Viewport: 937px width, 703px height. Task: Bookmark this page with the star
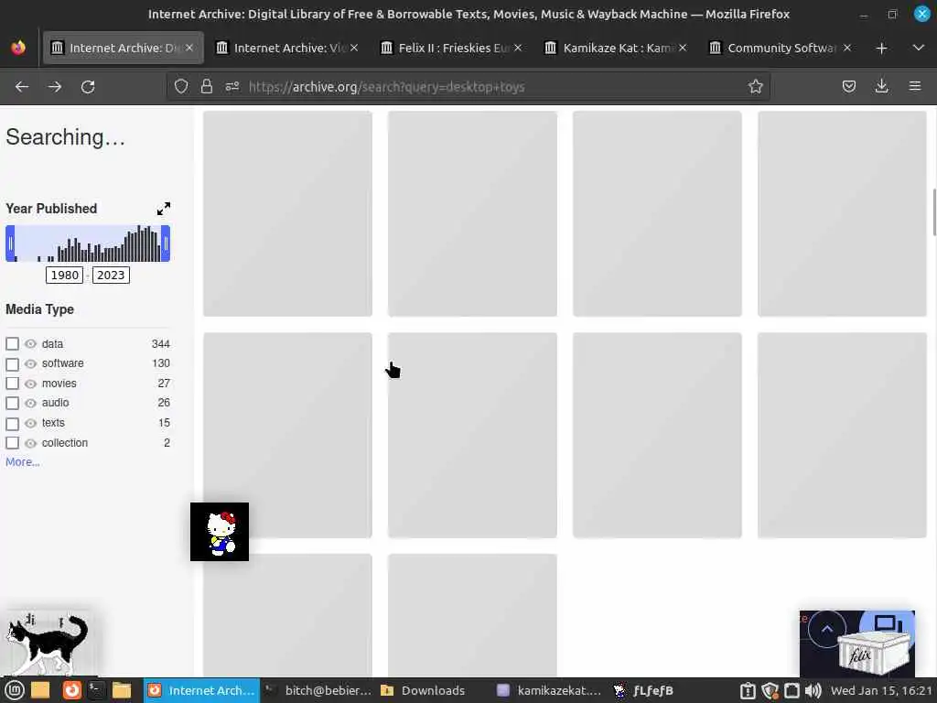click(755, 87)
